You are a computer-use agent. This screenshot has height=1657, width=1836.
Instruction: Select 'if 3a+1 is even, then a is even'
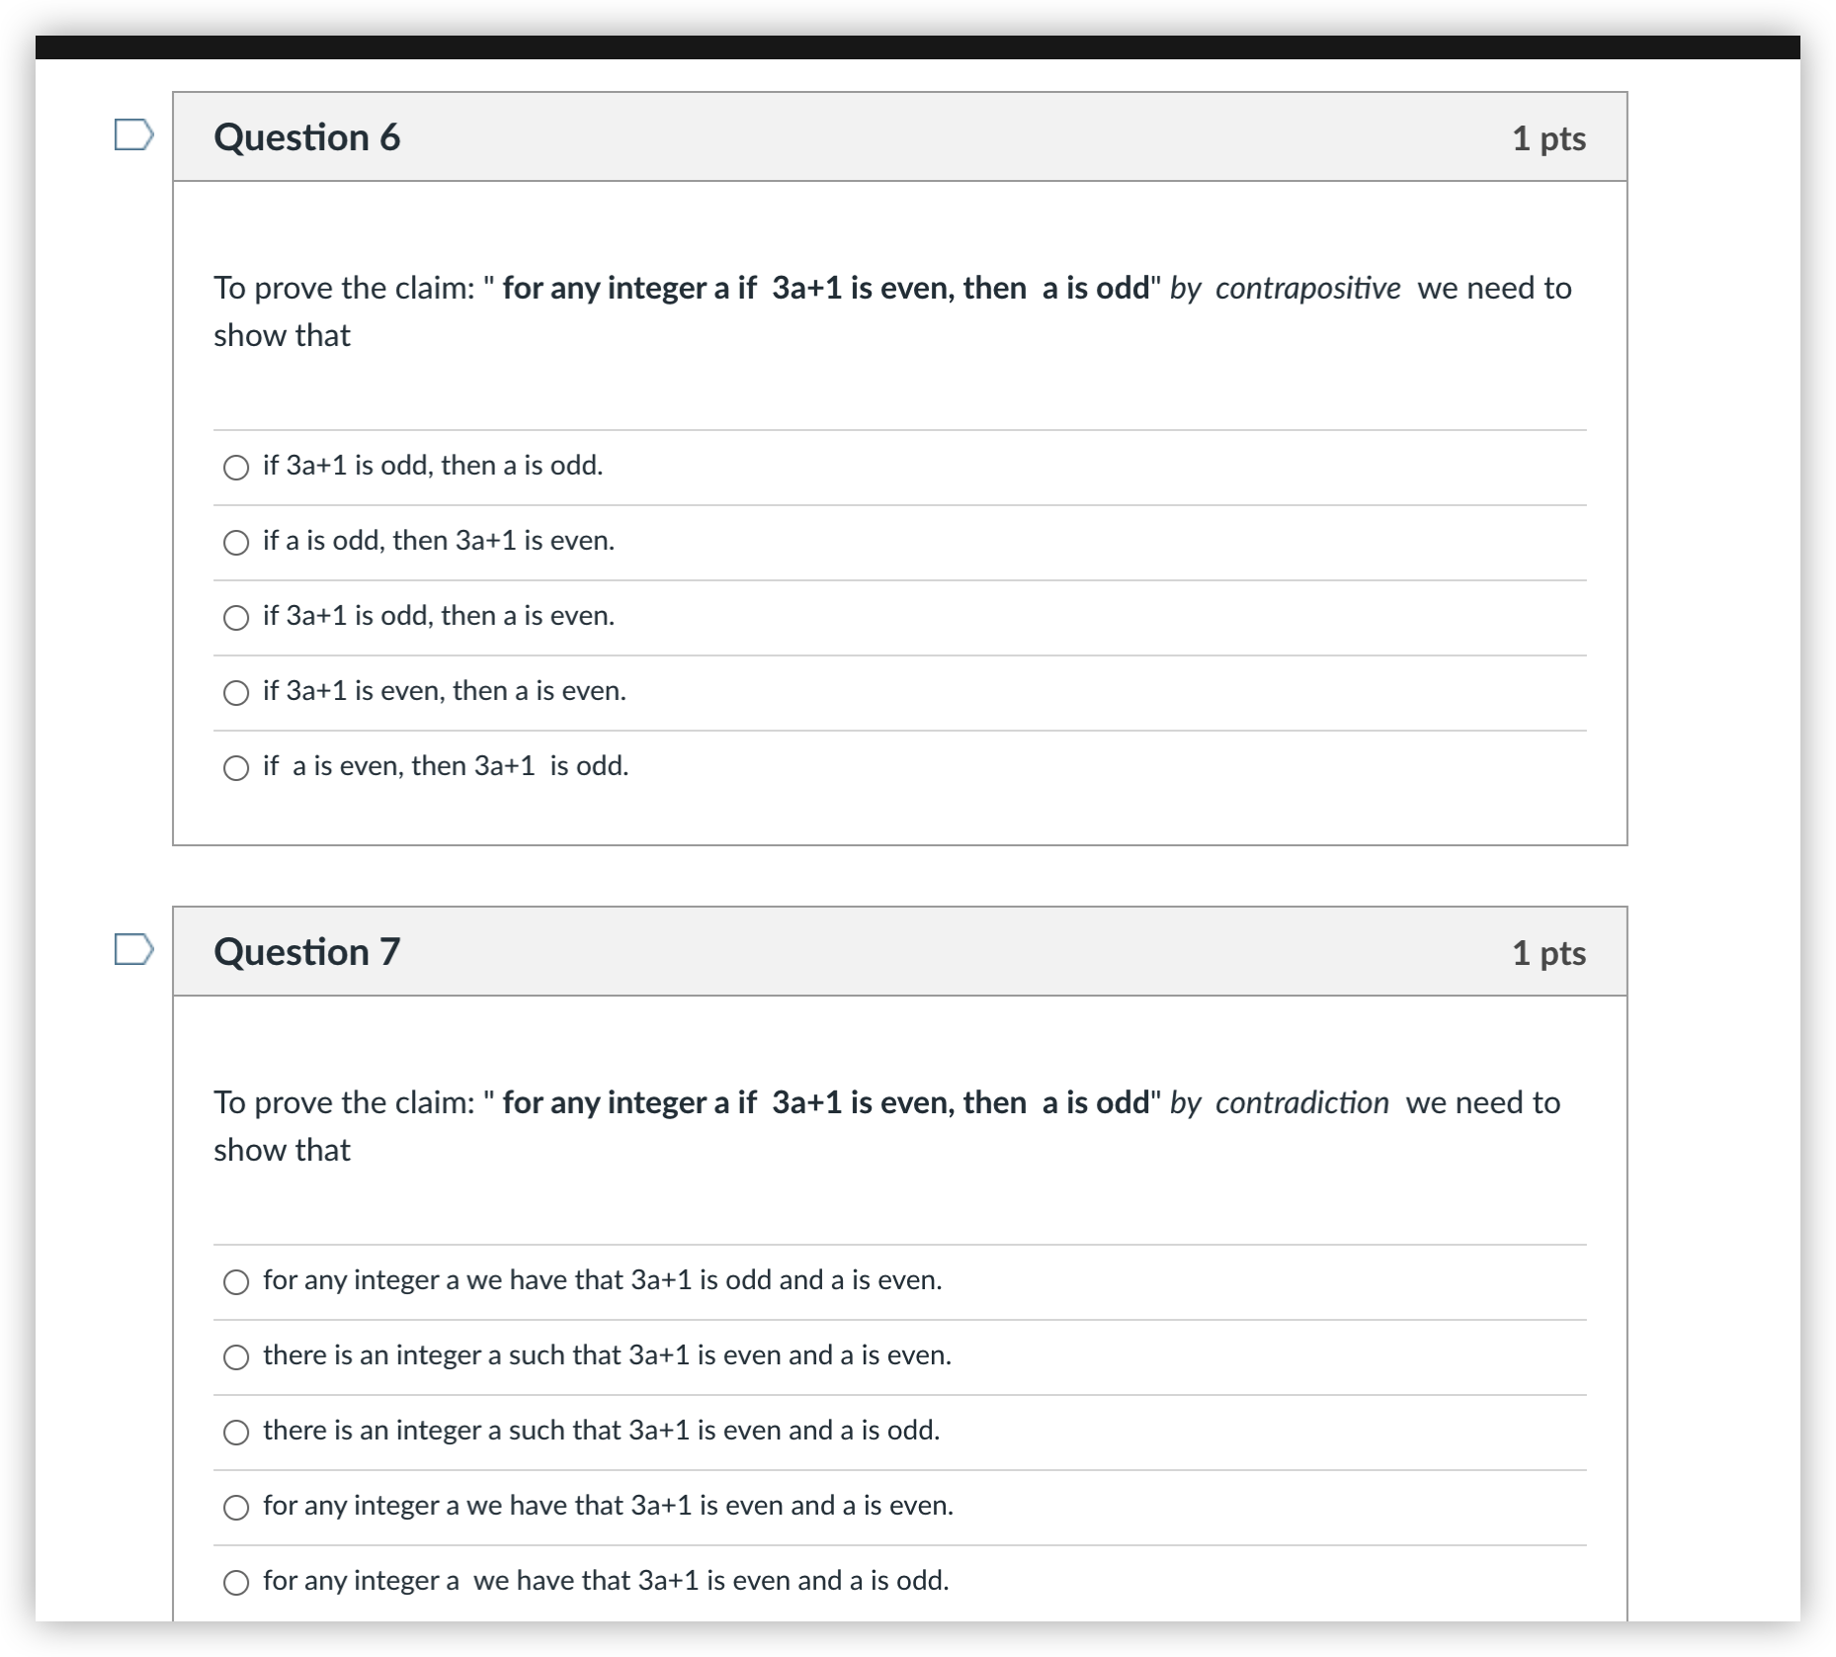236,693
